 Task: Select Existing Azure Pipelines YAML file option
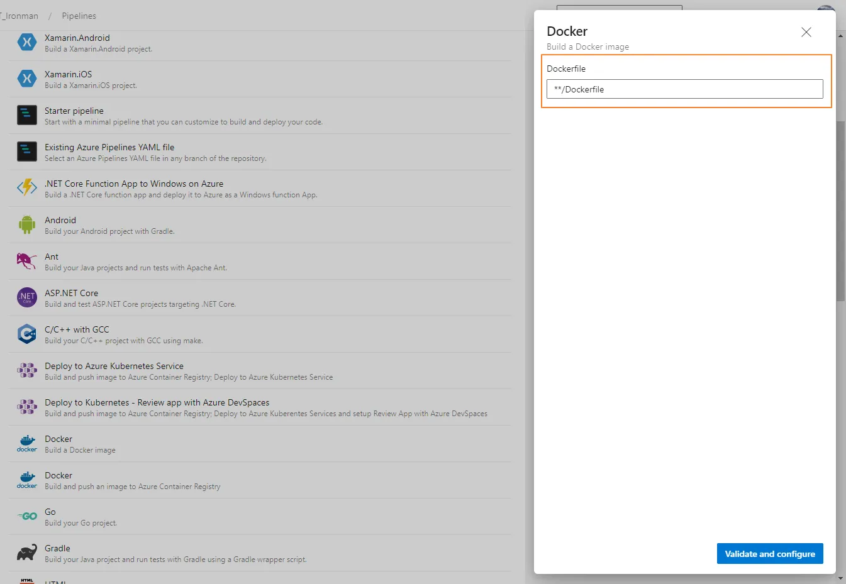[109, 148]
